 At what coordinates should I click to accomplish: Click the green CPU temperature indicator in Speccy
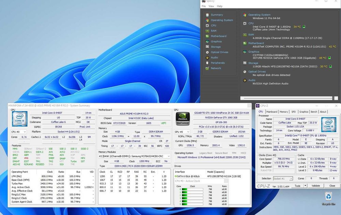304,27
